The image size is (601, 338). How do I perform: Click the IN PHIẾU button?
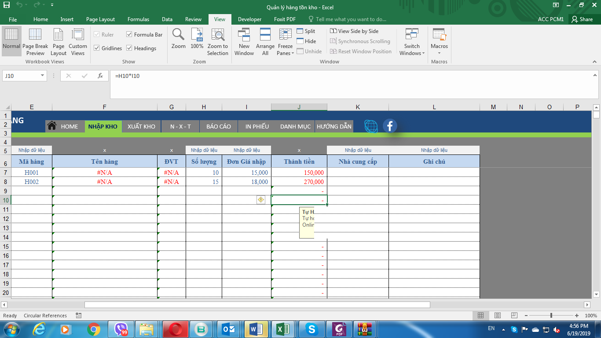257,126
